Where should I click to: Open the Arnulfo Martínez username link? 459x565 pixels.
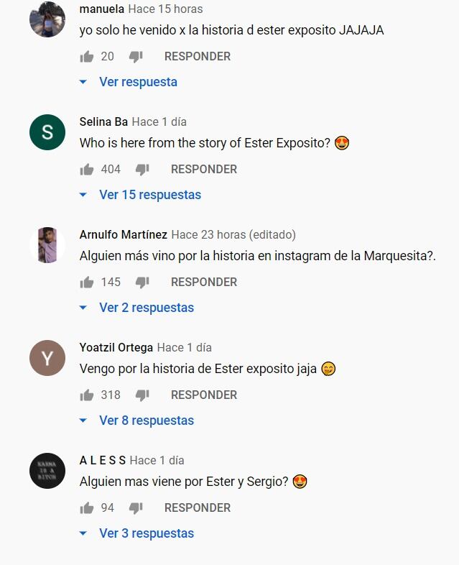coord(123,234)
